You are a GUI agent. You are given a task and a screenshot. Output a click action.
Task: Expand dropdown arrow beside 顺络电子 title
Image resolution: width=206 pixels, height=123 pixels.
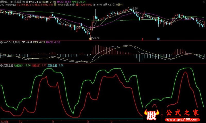coord(28,2)
